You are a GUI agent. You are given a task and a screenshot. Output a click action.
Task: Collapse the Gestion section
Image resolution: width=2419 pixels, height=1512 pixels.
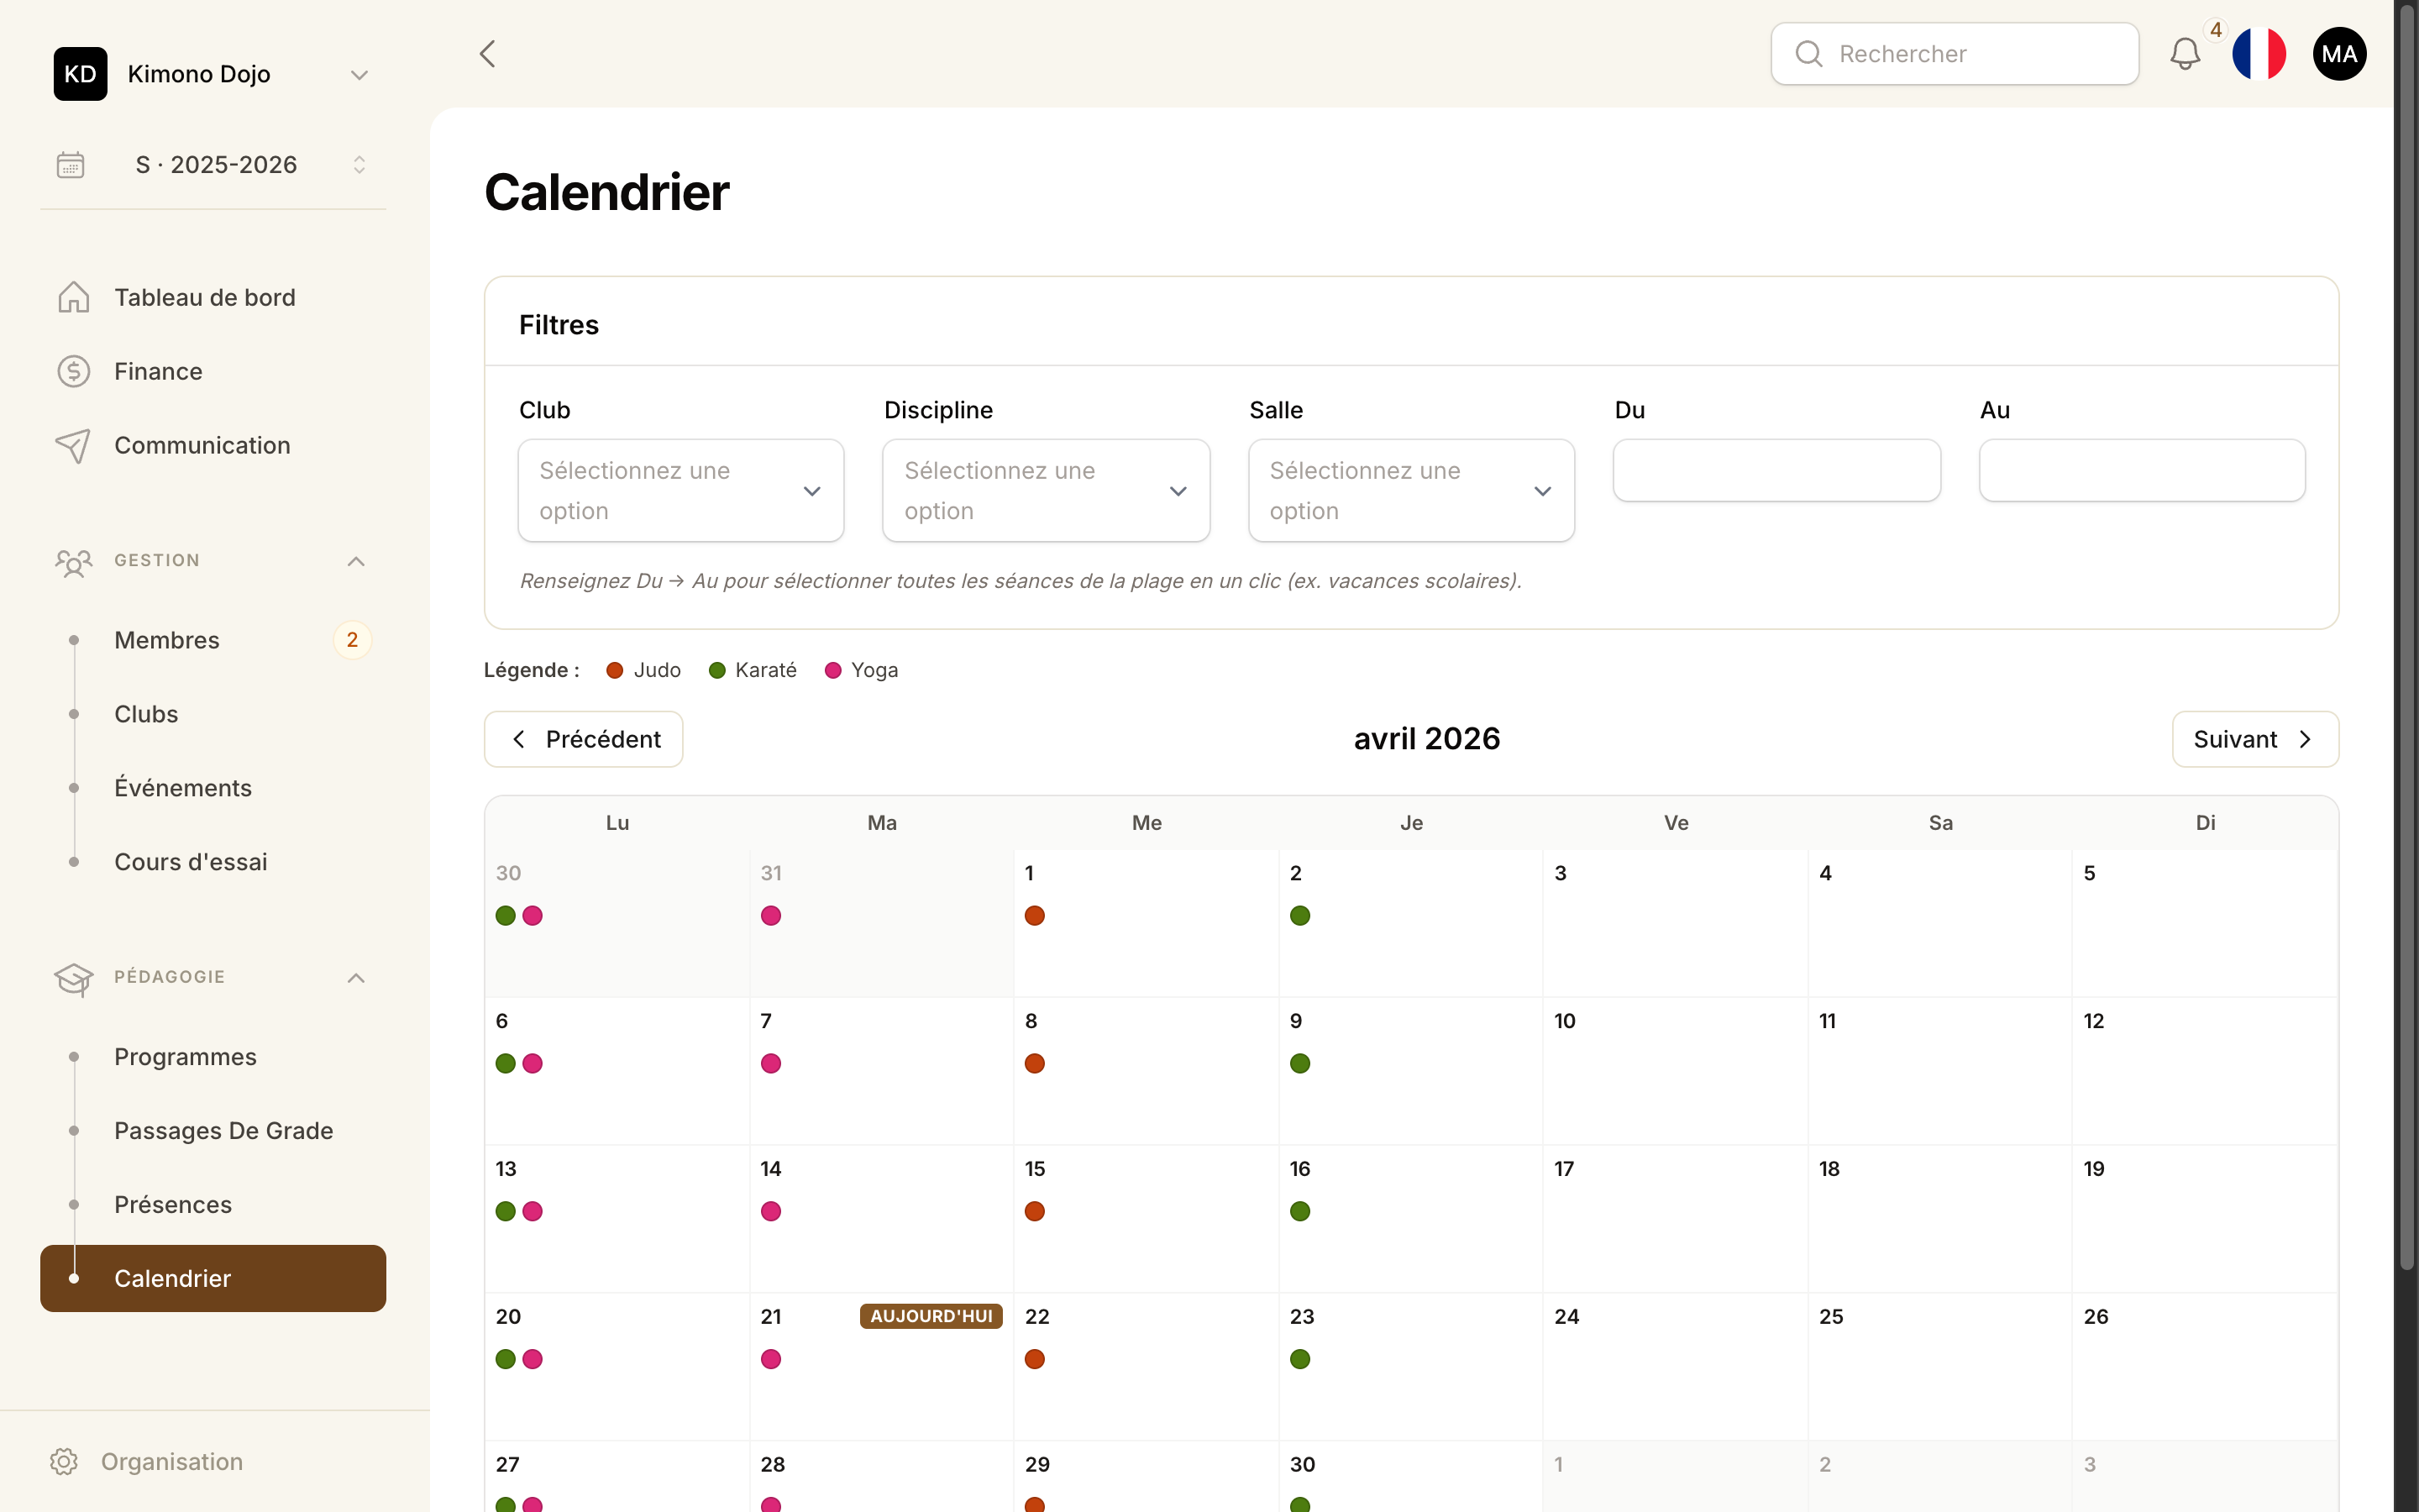click(356, 560)
